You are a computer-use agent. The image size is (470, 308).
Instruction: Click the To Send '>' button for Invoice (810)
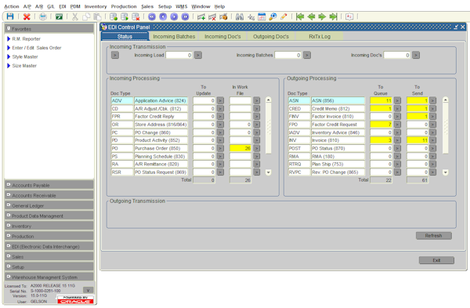click(433, 140)
